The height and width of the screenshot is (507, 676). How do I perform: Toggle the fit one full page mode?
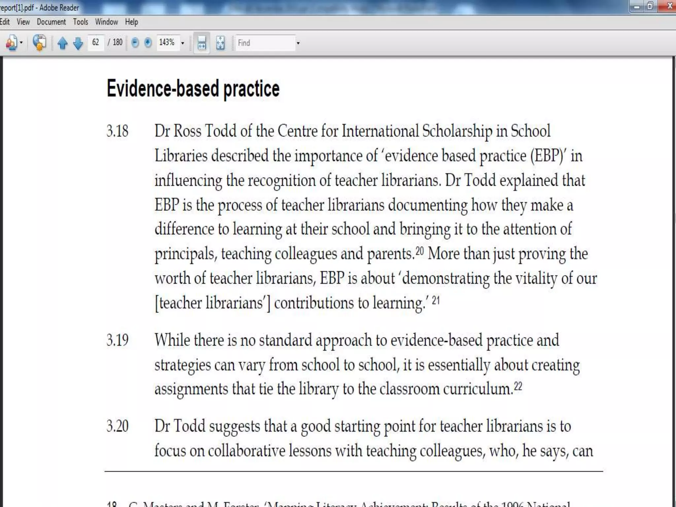[x=220, y=43]
